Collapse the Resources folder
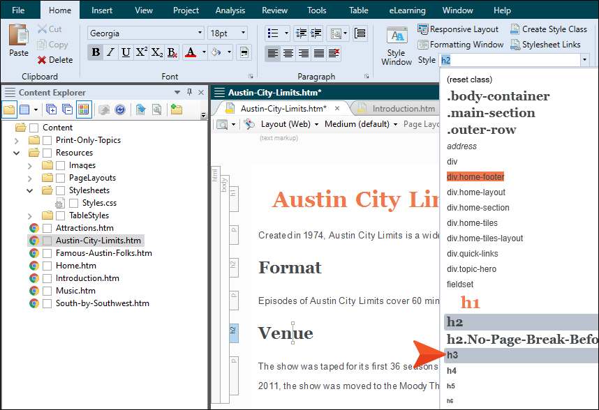This screenshot has width=599, height=410. (17, 153)
